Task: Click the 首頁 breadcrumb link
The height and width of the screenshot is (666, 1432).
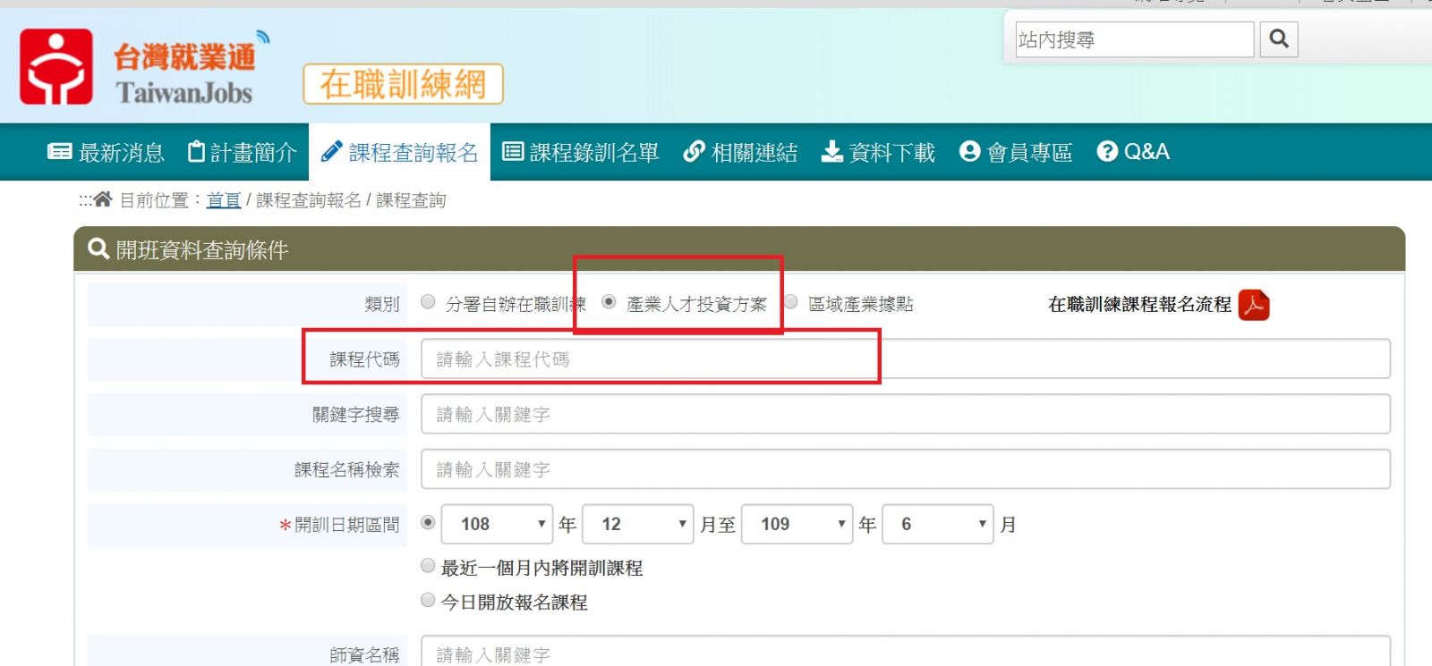Action: point(224,200)
